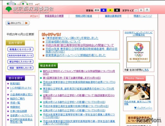The image size is (165, 126).
Task: Open 公益通報弁護士窓口 link
Action: coord(21,95)
